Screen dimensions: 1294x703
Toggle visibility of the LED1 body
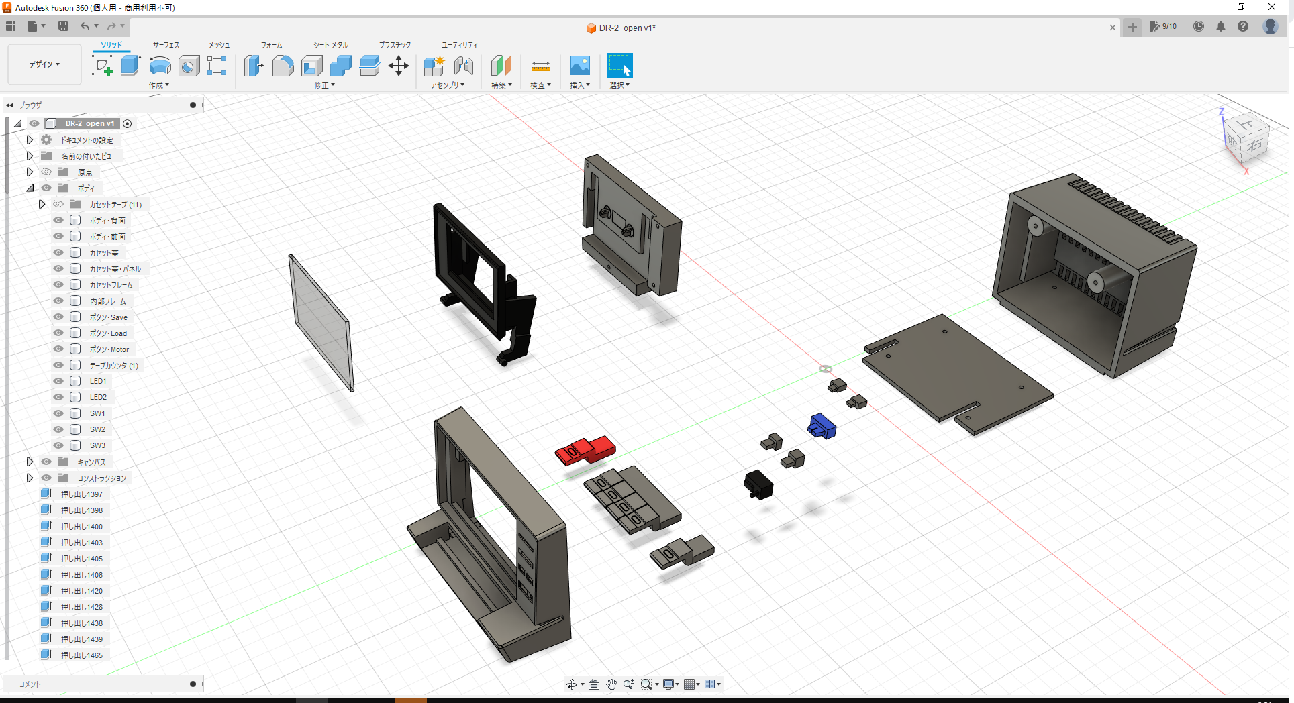click(x=58, y=380)
